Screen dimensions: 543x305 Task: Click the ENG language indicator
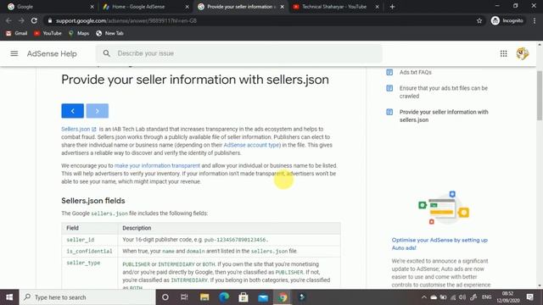486,297
